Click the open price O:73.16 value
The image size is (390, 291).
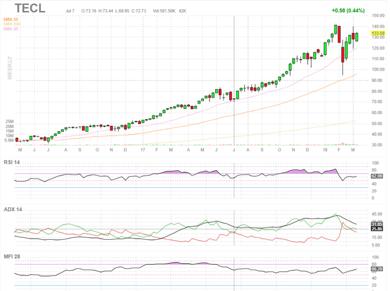pyautogui.click(x=89, y=11)
